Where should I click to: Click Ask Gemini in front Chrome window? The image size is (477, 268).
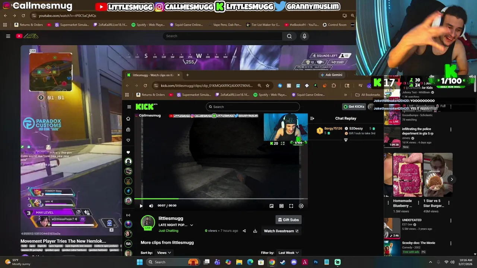[x=331, y=75]
